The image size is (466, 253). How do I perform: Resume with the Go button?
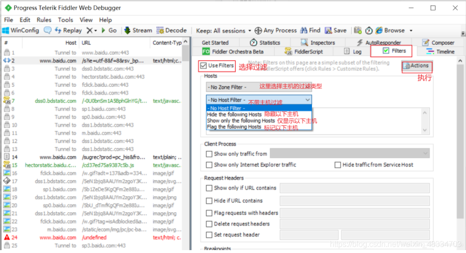pyautogui.click(x=109, y=31)
